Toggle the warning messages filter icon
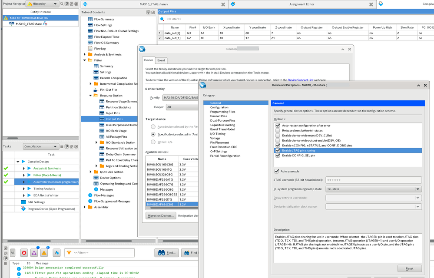This screenshot has height=278, width=434. (x=44, y=253)
